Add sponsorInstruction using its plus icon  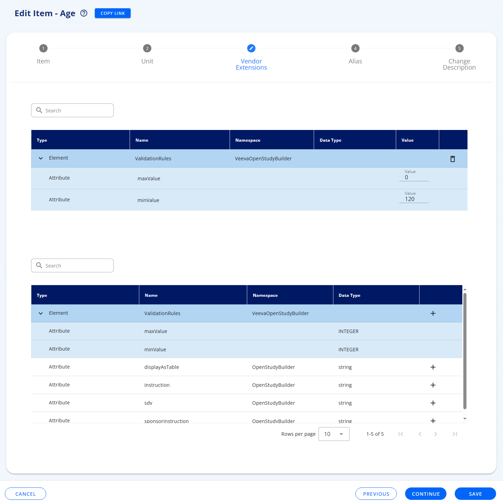click(433, 421)
